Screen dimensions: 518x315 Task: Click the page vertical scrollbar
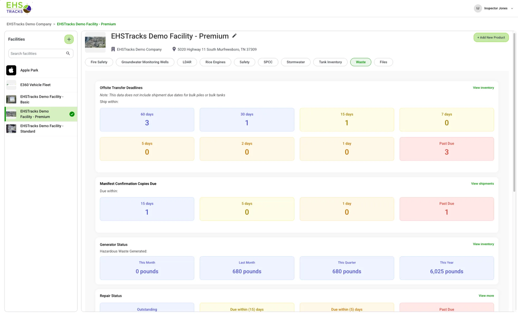tap(514, 112)
